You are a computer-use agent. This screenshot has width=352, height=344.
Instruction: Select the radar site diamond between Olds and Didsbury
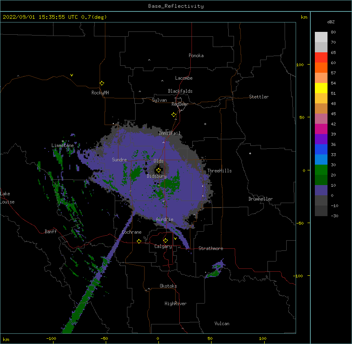tap(158, 170)
